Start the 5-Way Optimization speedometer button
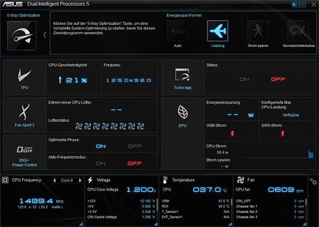Viewport: 319px width, 227px height. pyautogui.click(x=22, y=35)
